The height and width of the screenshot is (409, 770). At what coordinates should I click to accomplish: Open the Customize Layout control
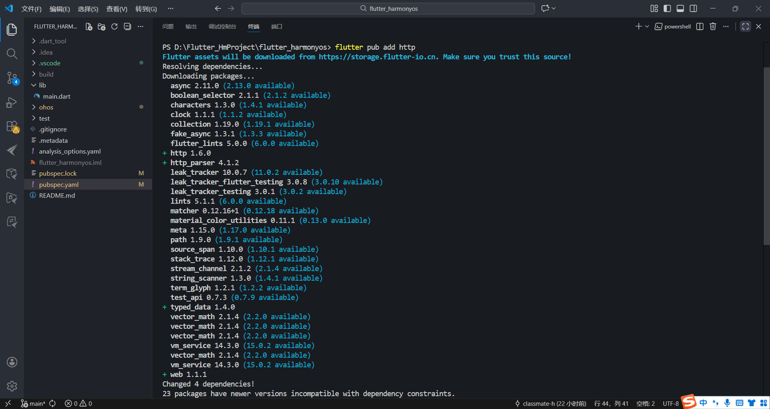pos(654,8)
